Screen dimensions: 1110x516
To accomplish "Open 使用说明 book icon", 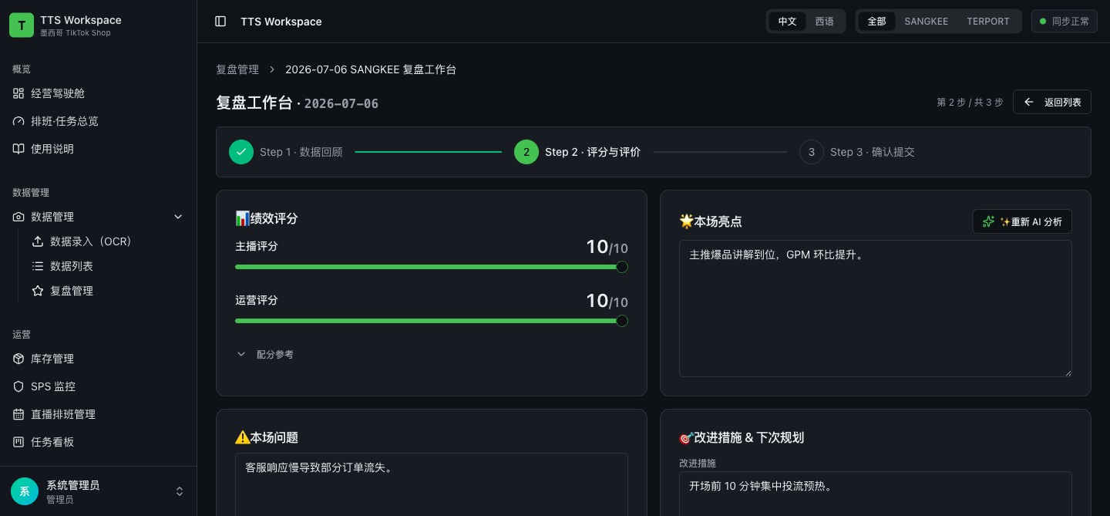I will click(18, 149).
